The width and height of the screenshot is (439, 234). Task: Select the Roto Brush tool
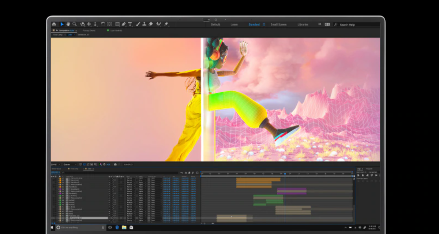(159, 24)
